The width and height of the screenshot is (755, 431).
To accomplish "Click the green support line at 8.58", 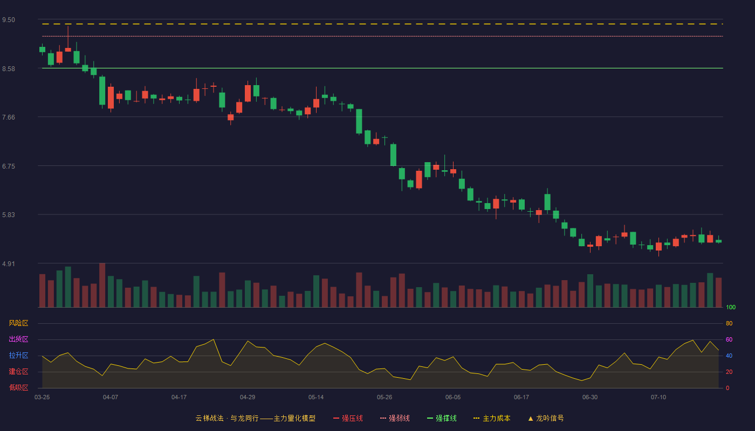I will pyautogui.click(x=382, y=68).
